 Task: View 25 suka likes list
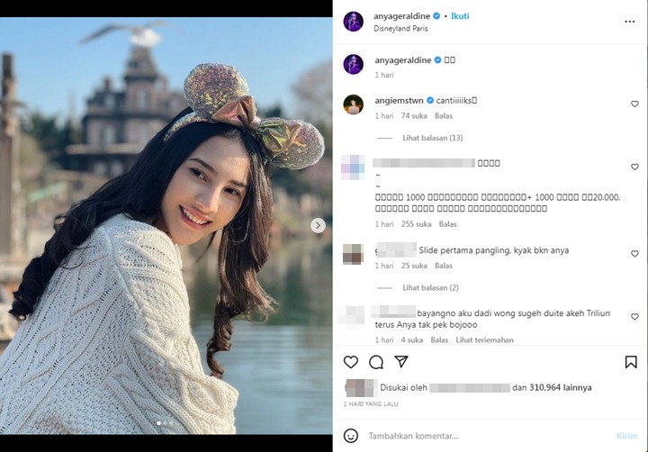414,266
